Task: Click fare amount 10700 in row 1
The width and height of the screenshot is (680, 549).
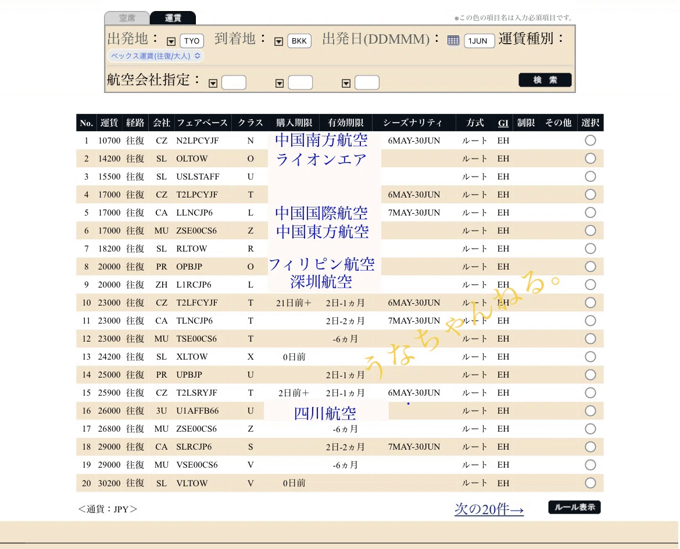Action: click(x=109, y=141)
